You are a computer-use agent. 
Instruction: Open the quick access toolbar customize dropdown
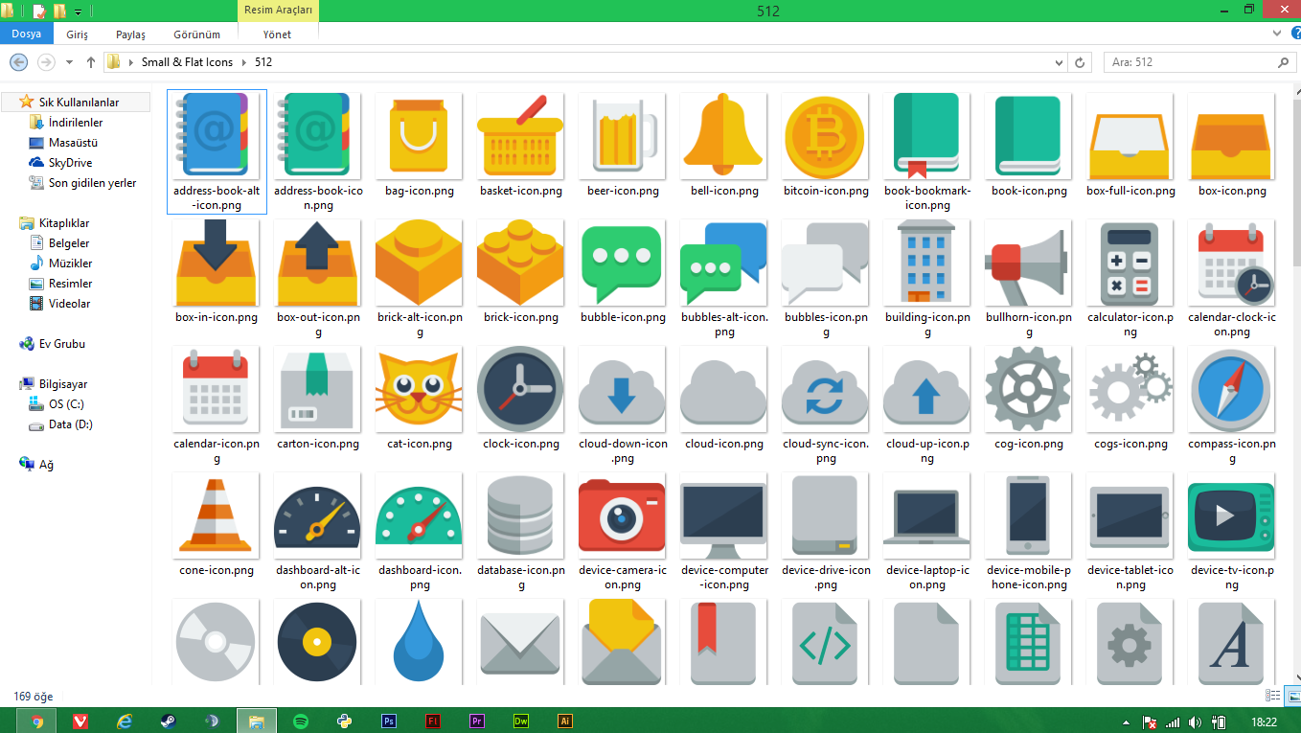78,11
